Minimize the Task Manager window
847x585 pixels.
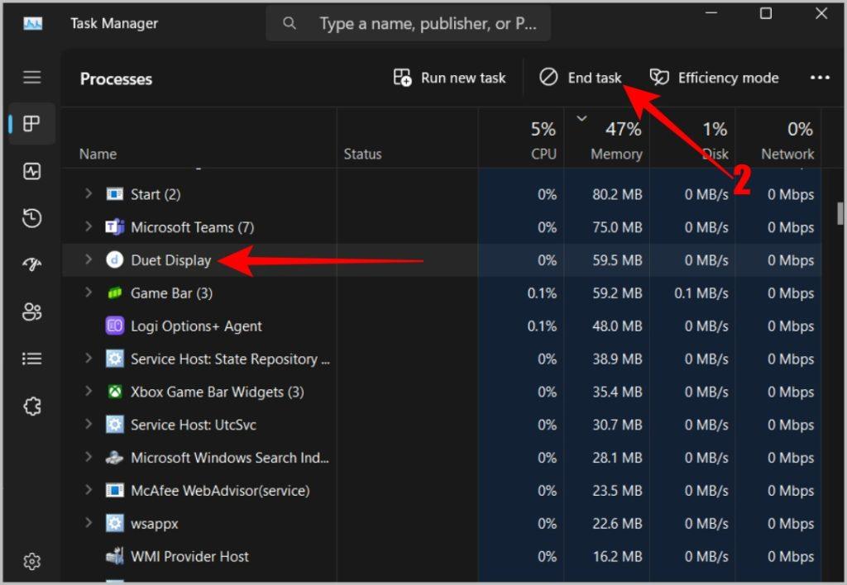[711, 13]
